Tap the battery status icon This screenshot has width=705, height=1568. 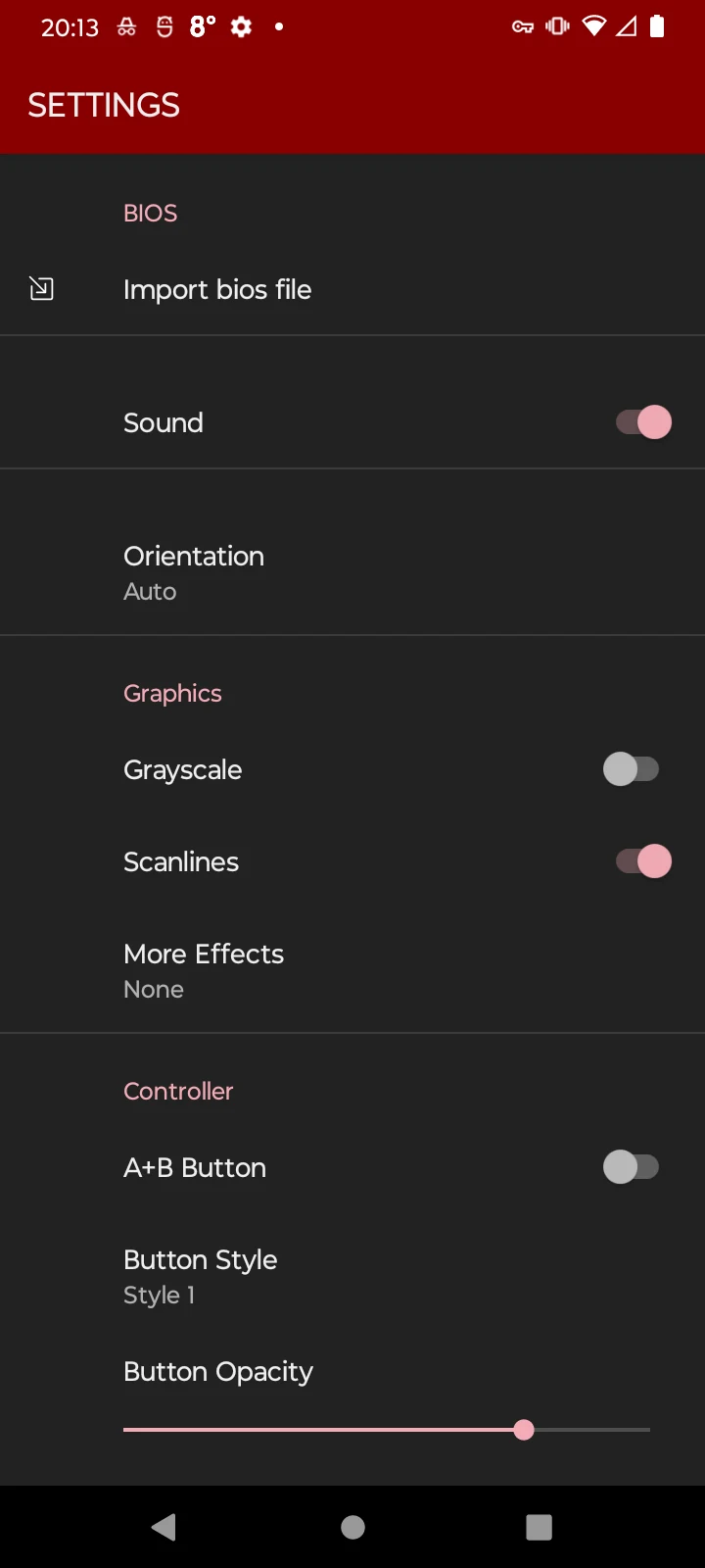658,26
